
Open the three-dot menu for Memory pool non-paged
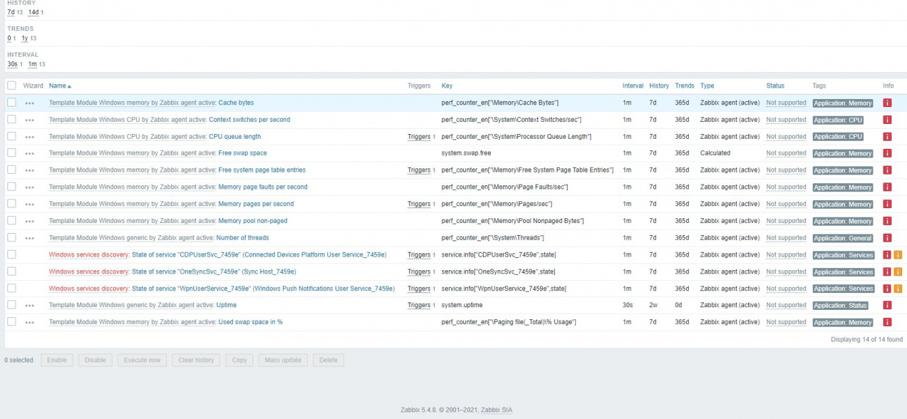click(x=30, y=221)
